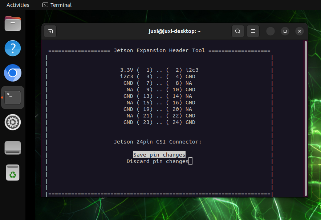This screenshot has width=321, height=220.
Task: Select Save pin changes option
Action: point(159,155)
